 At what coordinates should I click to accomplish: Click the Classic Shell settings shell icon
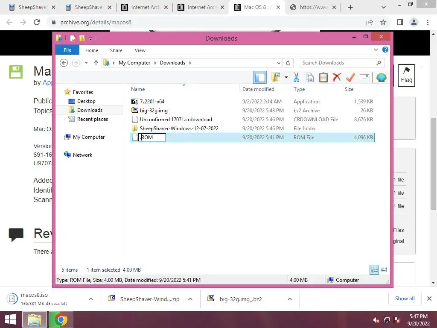point(381,77)
